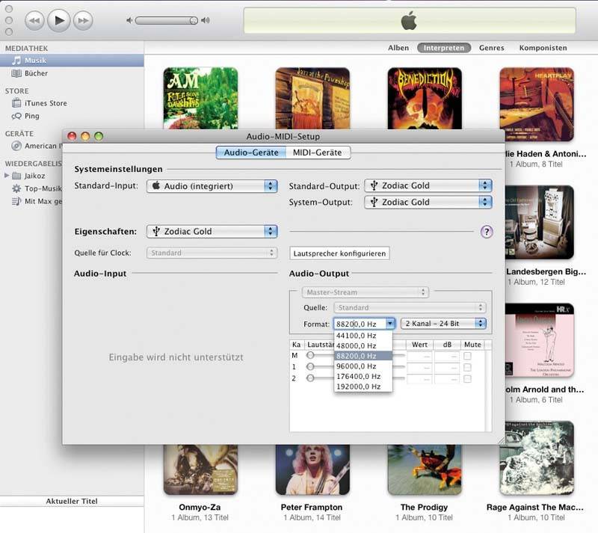Click The Prodigy artist name
This screenshot has width=598, height=533.
pyautogui.click(x=424, y=507)
